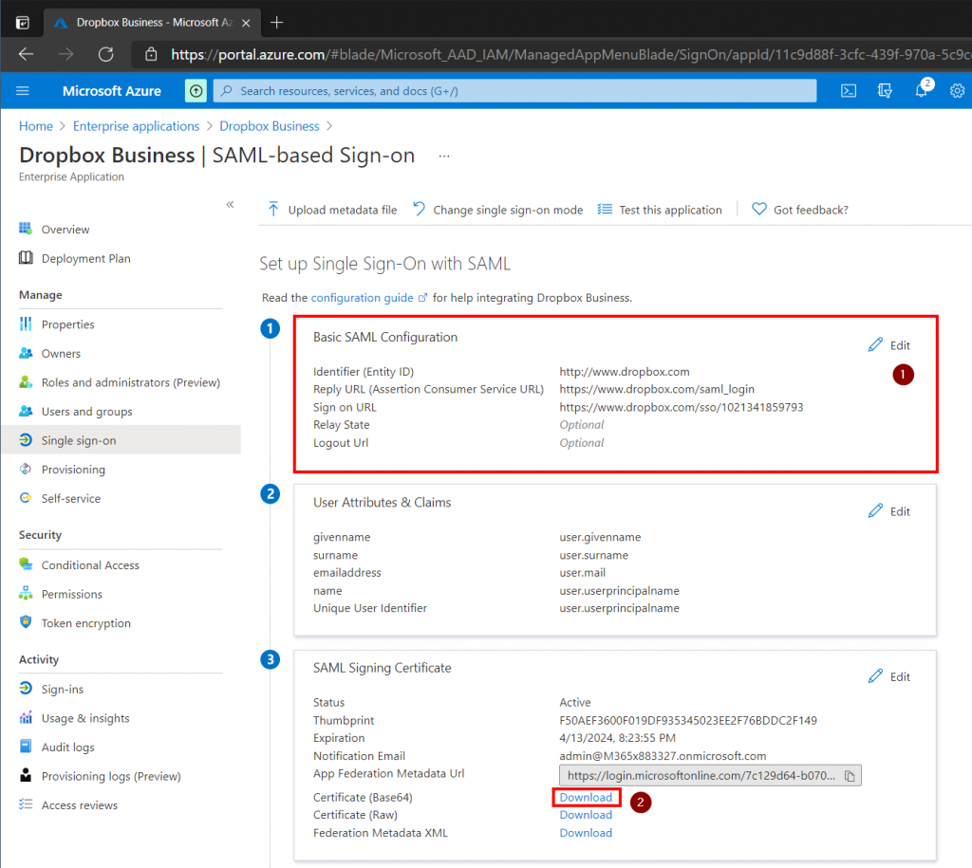Viewport: 972px width, 868px height.
Task: Click the Token encryption shield icon
Action: [26, 622]
